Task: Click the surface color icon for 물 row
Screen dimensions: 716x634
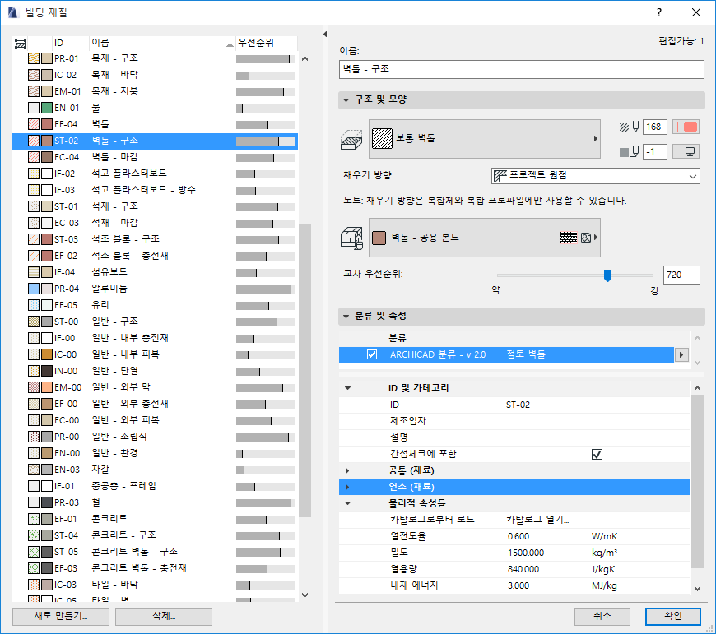Action: click(x=47, y=108)
